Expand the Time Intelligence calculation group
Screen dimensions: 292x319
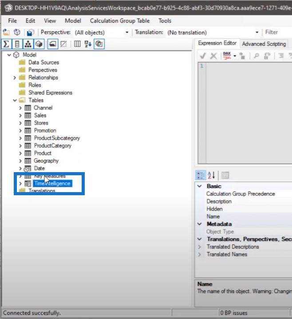20,184
